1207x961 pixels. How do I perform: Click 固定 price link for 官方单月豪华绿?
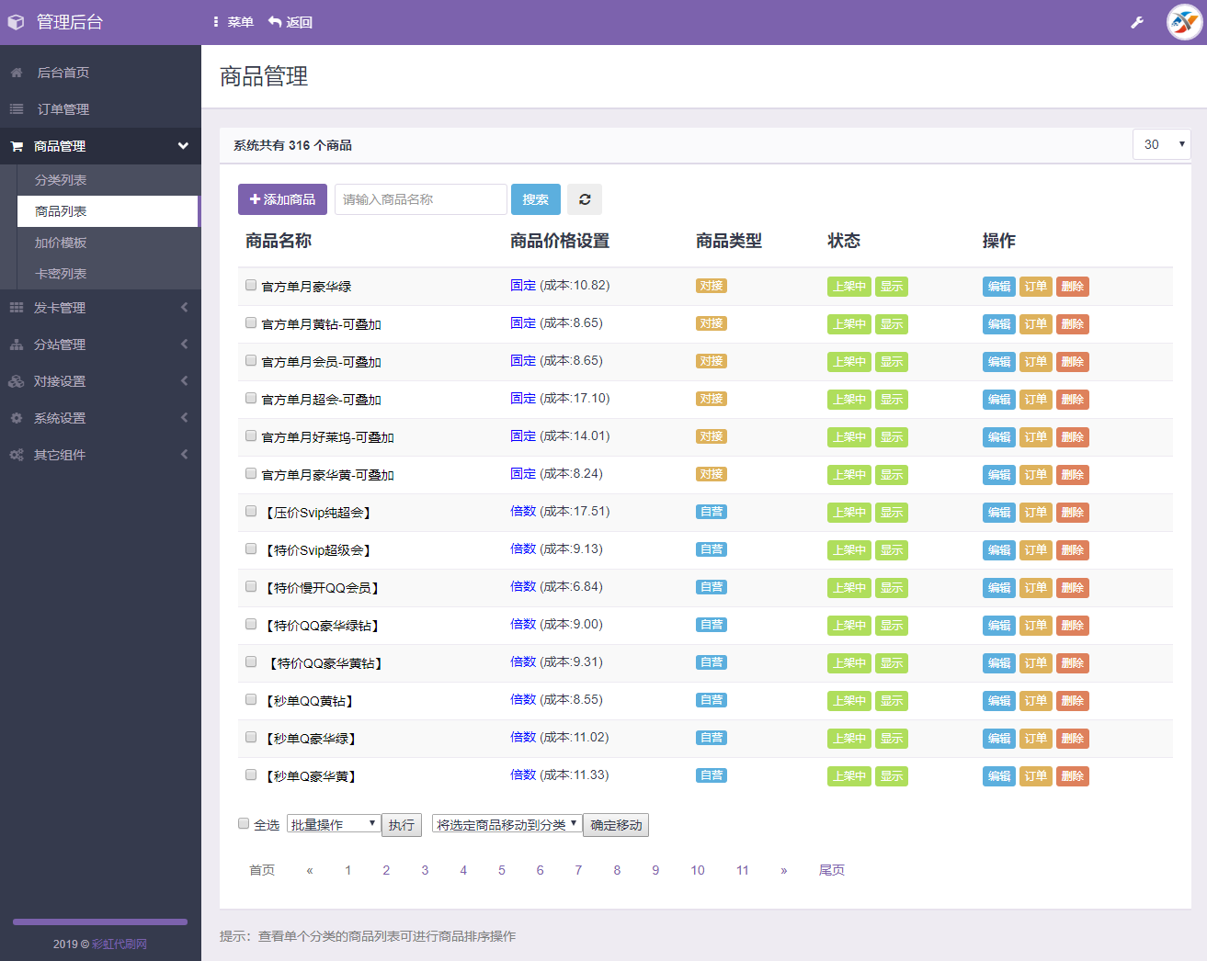coord(523,286)
